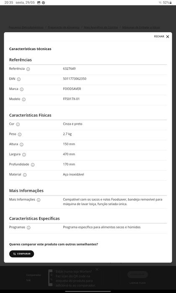The image size is (176, 293).
Task: Dismiss the Worten QR code banner
Action: (x=97, y=269)
